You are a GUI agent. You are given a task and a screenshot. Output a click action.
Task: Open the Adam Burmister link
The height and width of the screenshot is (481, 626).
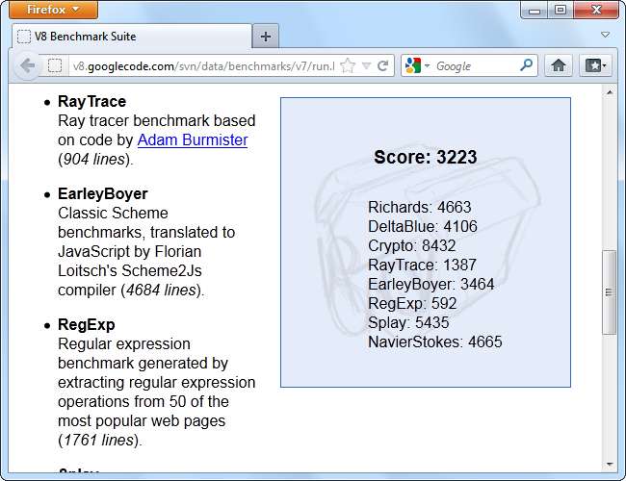tap(193, 140)
